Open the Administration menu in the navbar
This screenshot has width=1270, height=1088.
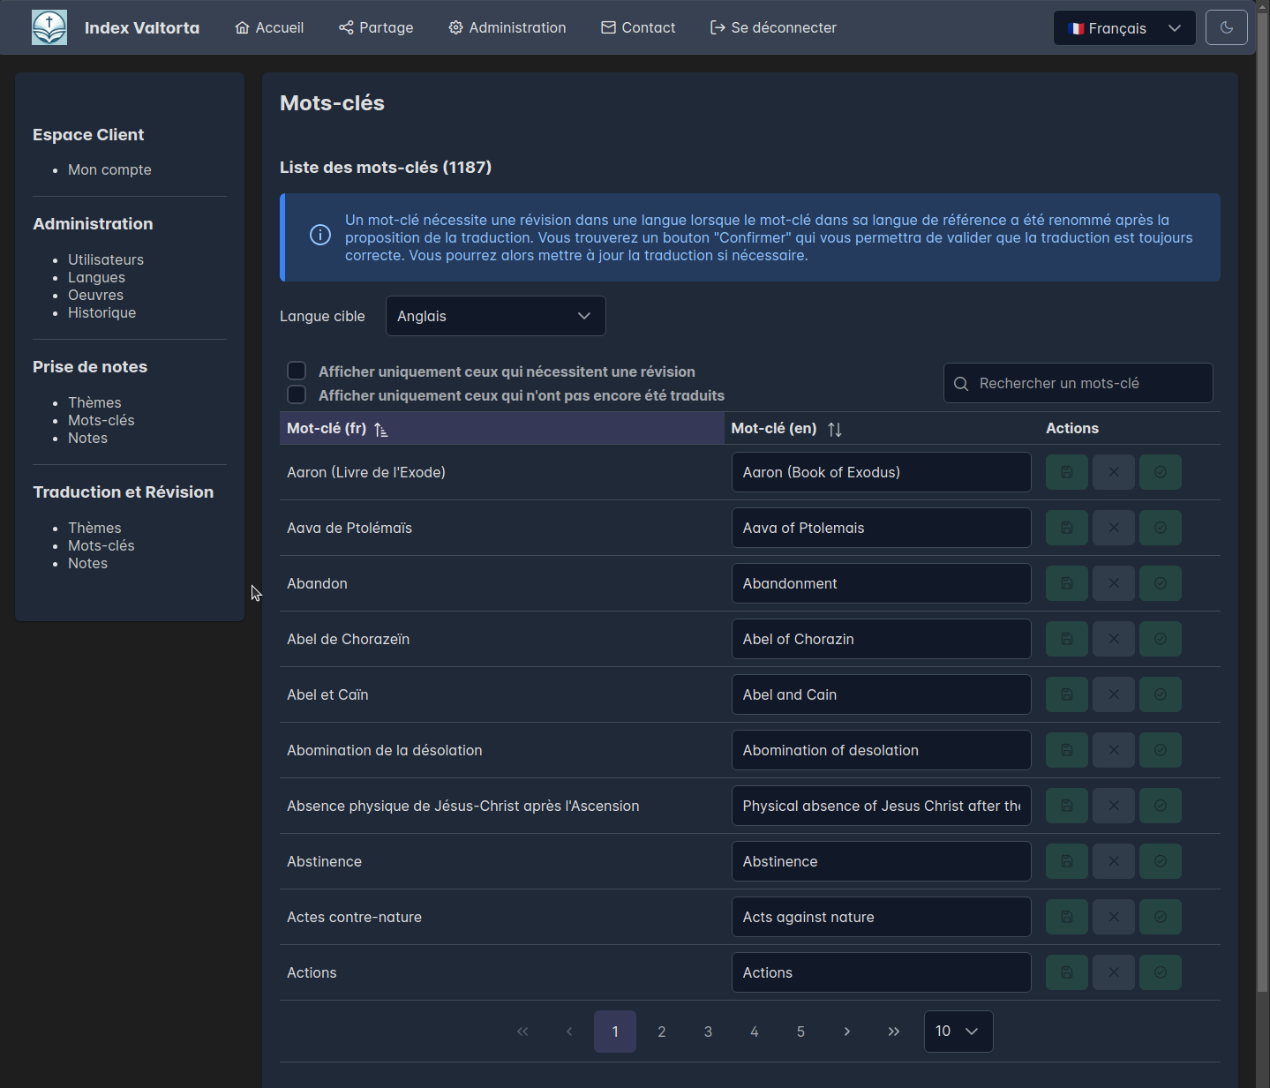pyautogui.click(x=507, y=27)
